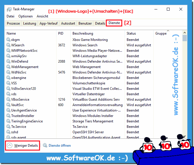
Task: Click the gear icon beside Te.Service
Action: [8, 126]
